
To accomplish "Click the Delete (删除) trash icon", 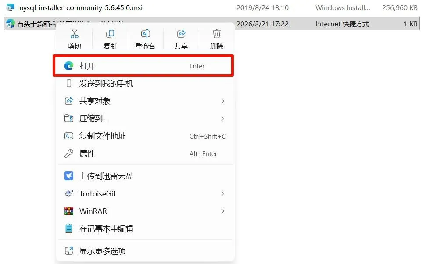I will pos(217,34).
